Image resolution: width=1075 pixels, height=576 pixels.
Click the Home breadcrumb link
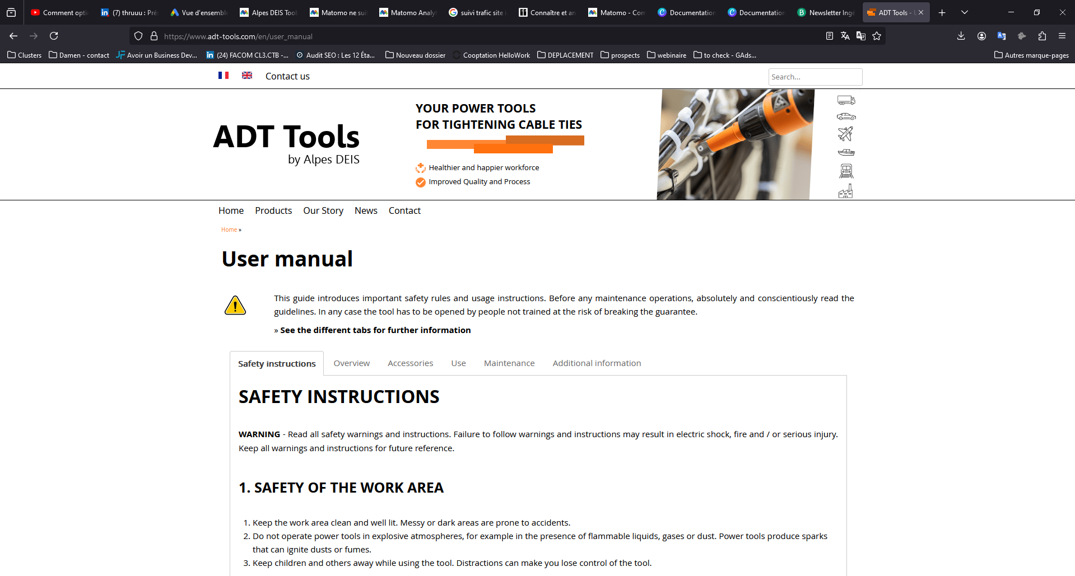tap(229, 230)
